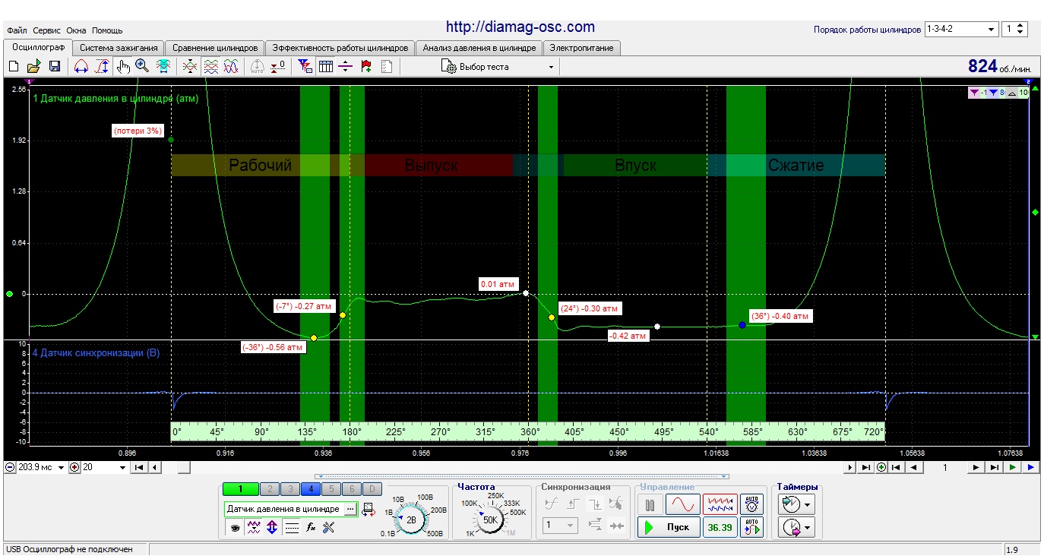
Task: Toggle channel 3 button
Action: pos(290,489)
